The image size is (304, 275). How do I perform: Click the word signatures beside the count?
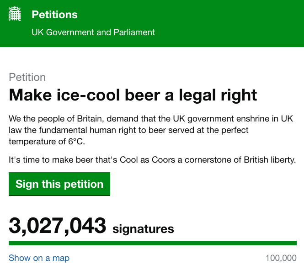(x=143, y=229)
